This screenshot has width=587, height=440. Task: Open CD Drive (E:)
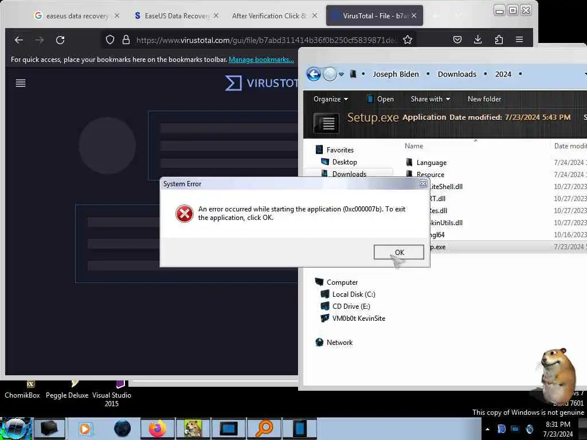(351, 306)
